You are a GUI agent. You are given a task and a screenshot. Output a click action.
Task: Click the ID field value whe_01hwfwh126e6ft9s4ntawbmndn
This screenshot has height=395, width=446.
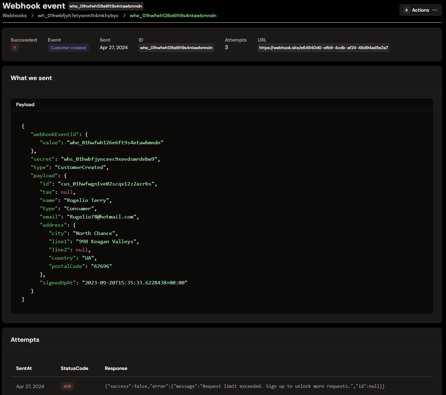coord(176,48)
